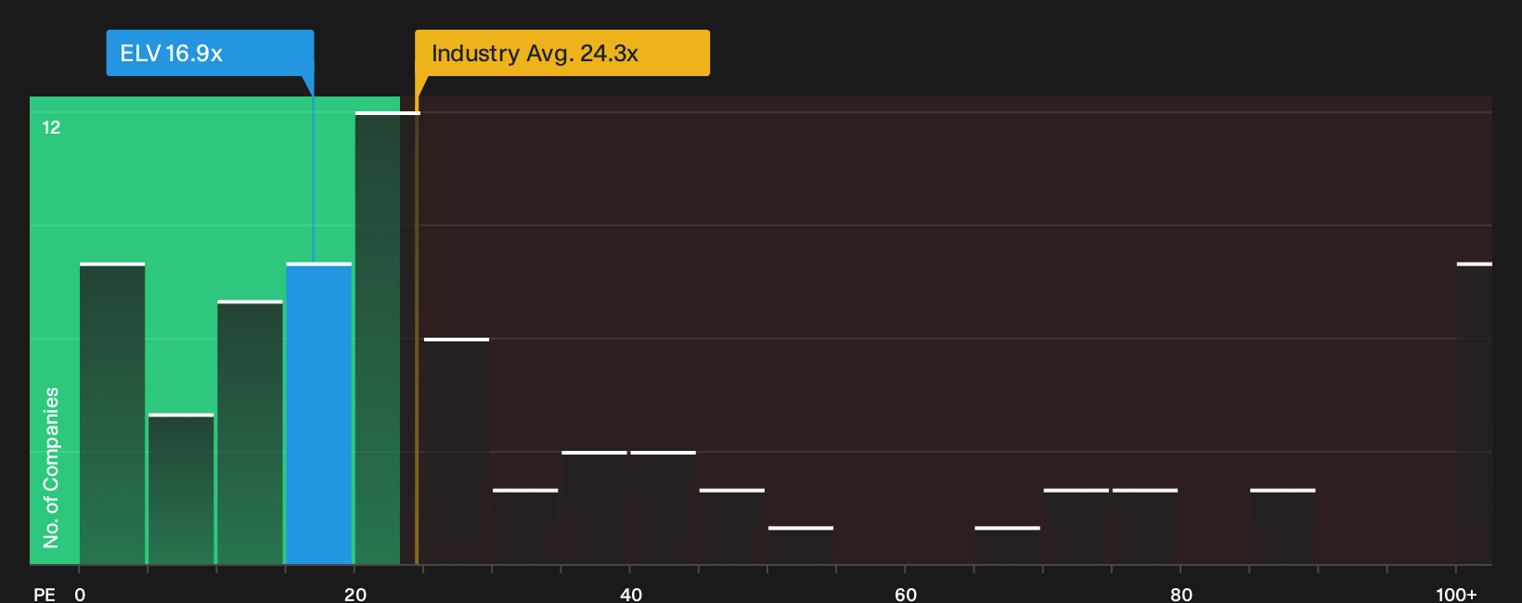Click the No. of Companies axis label
Image resolution: width=1522 pixels, height=603 pixels.
click(x=51, y=467)
